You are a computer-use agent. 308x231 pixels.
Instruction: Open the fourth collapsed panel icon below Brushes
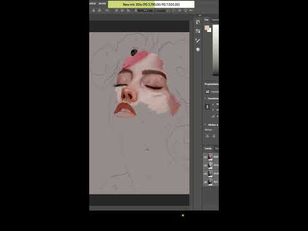coord(198,49)
